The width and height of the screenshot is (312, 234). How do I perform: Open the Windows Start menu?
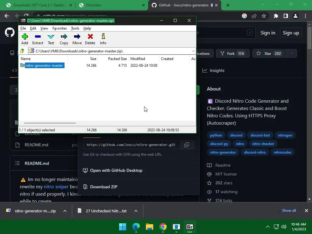click(122, 227)
